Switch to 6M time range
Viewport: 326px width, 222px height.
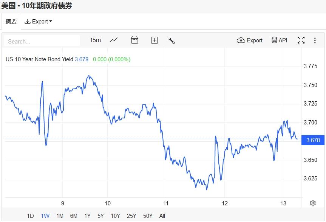point(74,216)
